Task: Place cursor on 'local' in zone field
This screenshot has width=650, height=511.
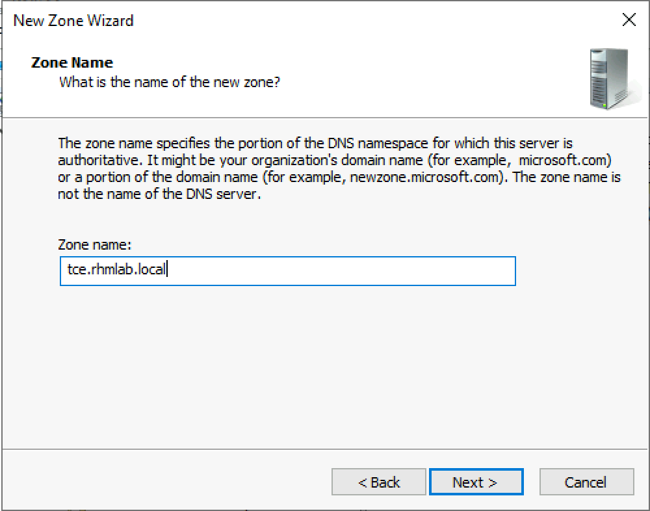Action: tap(151, 270)
